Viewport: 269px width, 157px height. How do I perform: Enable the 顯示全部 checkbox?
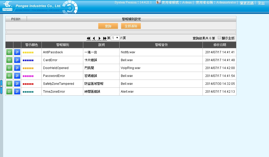pyautogui.click(x=219, y=38)
